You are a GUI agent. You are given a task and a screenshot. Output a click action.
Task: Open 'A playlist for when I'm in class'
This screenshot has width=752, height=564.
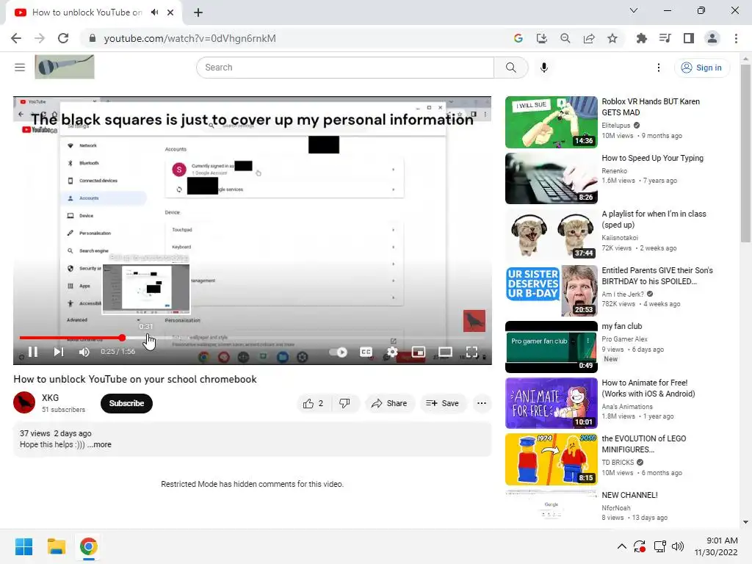[654, 219]
